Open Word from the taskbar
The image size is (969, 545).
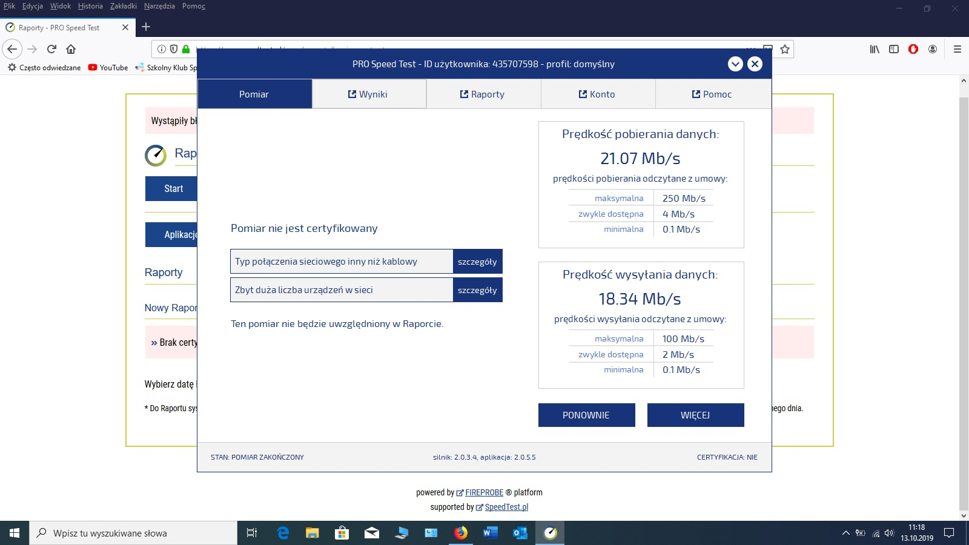pyautogui.click(x=491, y=533)
